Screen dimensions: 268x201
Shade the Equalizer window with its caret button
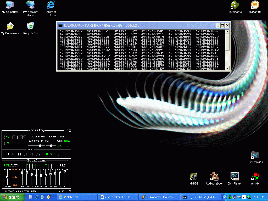[x=67, y=161]
